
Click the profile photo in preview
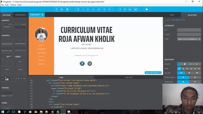[41, 35]
